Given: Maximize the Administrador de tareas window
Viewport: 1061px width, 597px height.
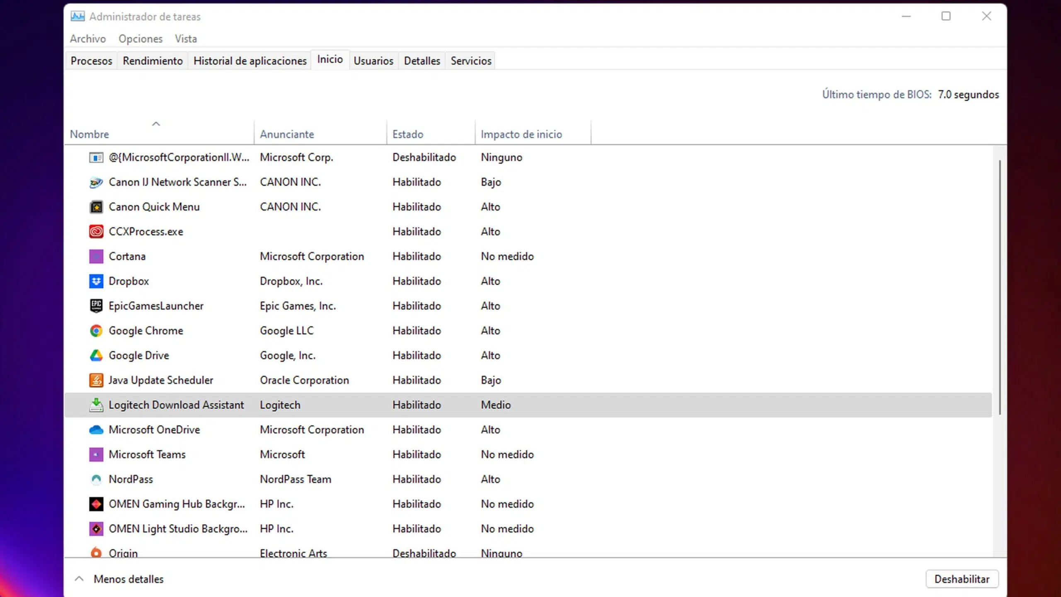Looking at the screenshot, I should pyautogui.click(x=946, y=16).
